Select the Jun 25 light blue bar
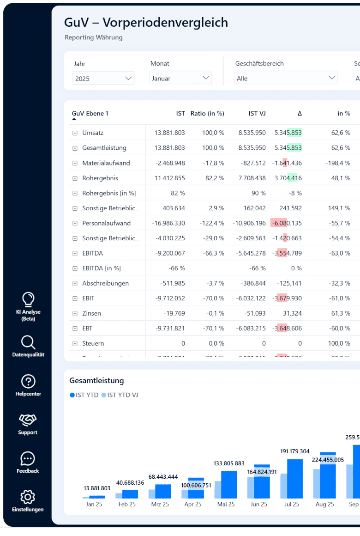 click(x=251, y=488)
